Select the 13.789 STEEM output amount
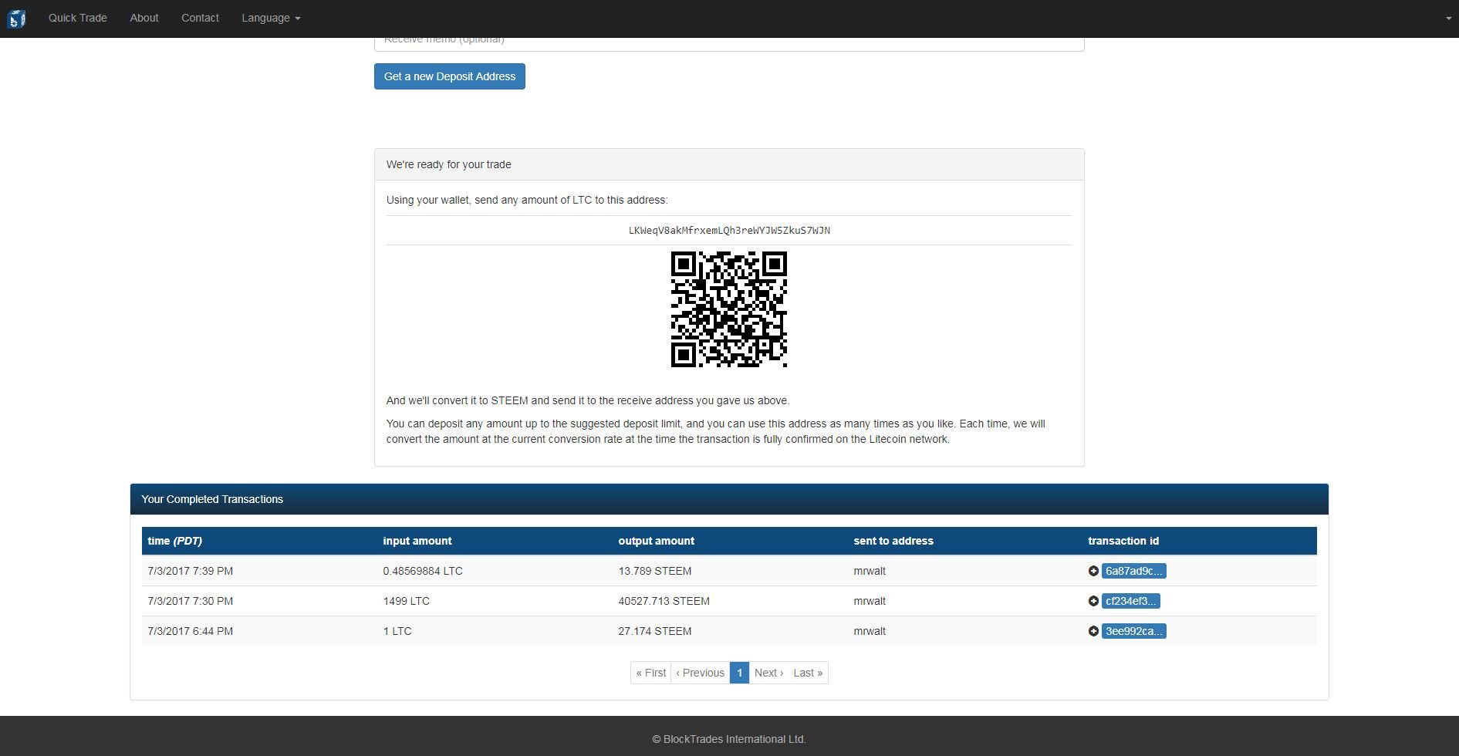Screen dimensions: 1459x756 click(654, 571)
